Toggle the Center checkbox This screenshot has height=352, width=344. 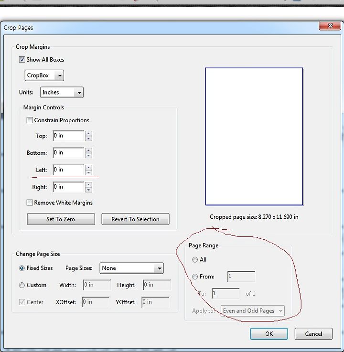(22, 302)
